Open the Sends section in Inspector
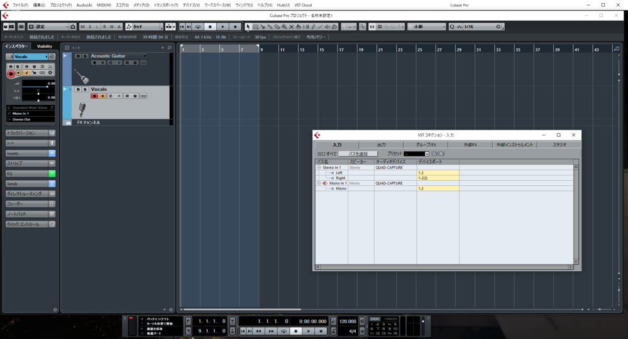The width and height of the screenshot is (628, 339). point(27,184)
